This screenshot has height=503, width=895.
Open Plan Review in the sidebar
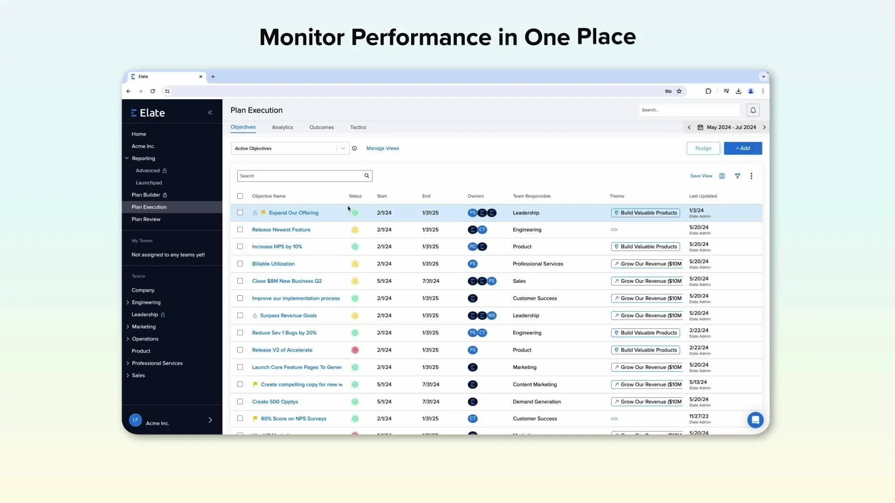tap(146, 219)
